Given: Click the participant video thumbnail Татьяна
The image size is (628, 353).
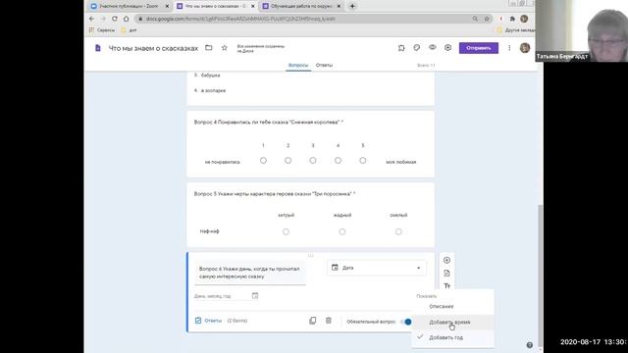Looking at the screenshot, I should (x=582, y=30).
